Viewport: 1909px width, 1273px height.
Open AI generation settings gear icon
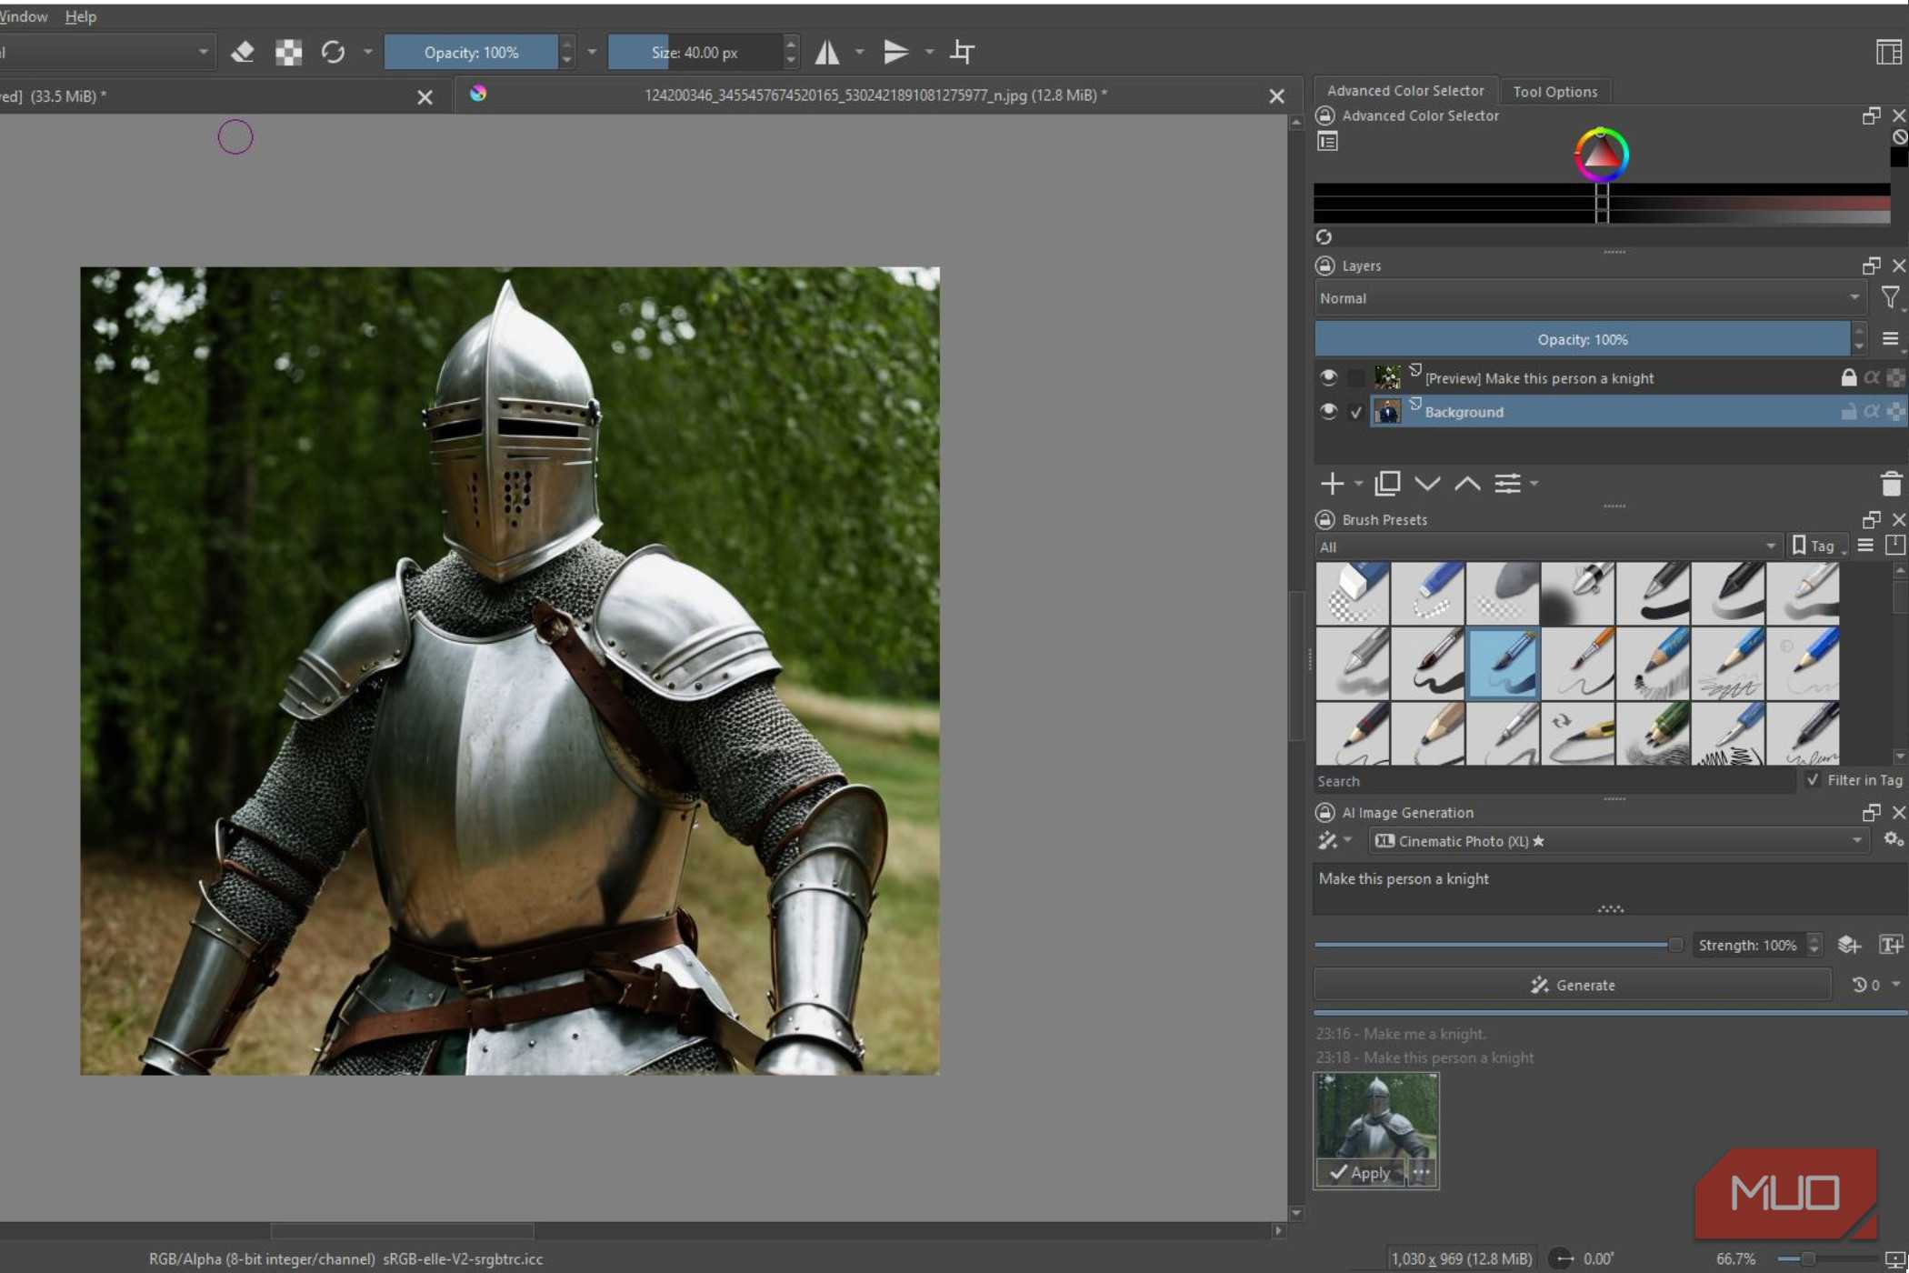tap(1893, 840)
